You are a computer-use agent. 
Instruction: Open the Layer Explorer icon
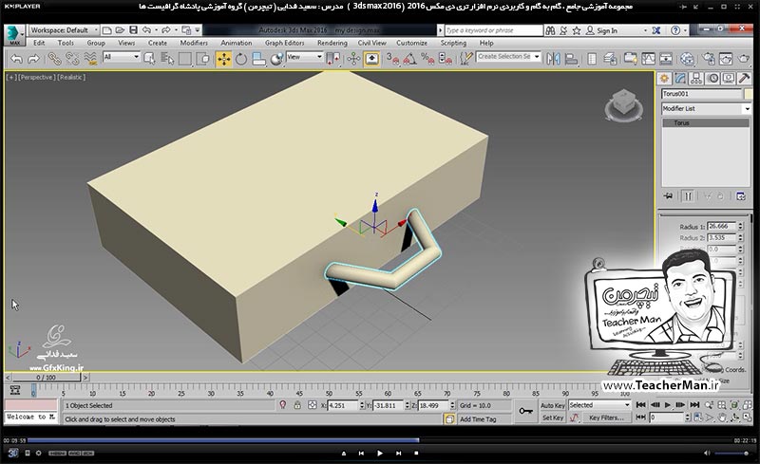click(610, 59)
